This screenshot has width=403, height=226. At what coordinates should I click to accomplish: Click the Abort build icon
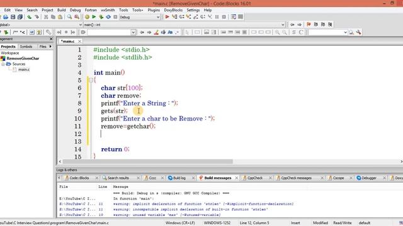click(x=115, y=17)
